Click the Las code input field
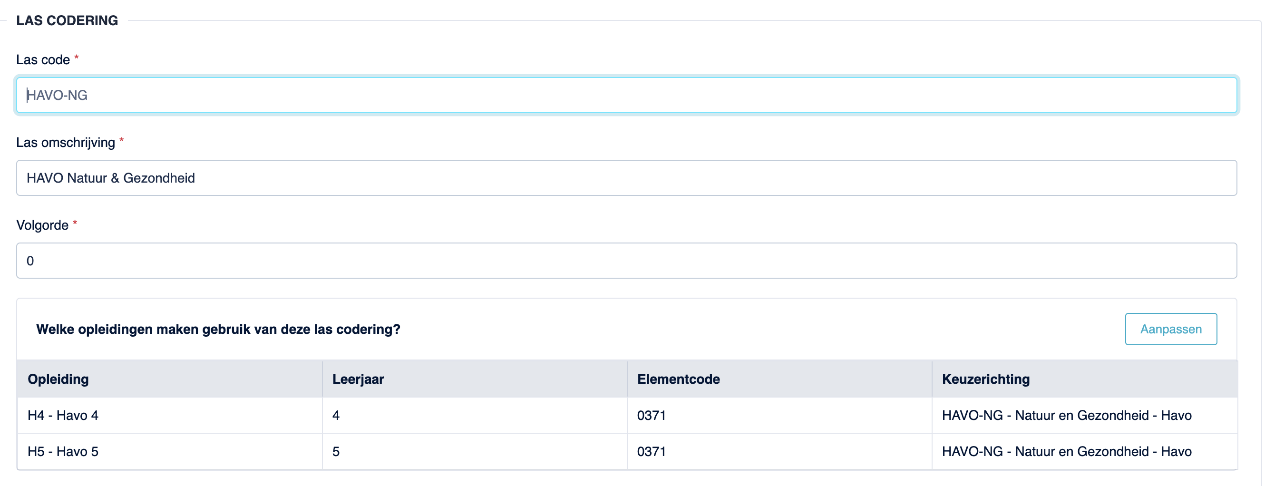1265x486 pixels. [626, 95]
